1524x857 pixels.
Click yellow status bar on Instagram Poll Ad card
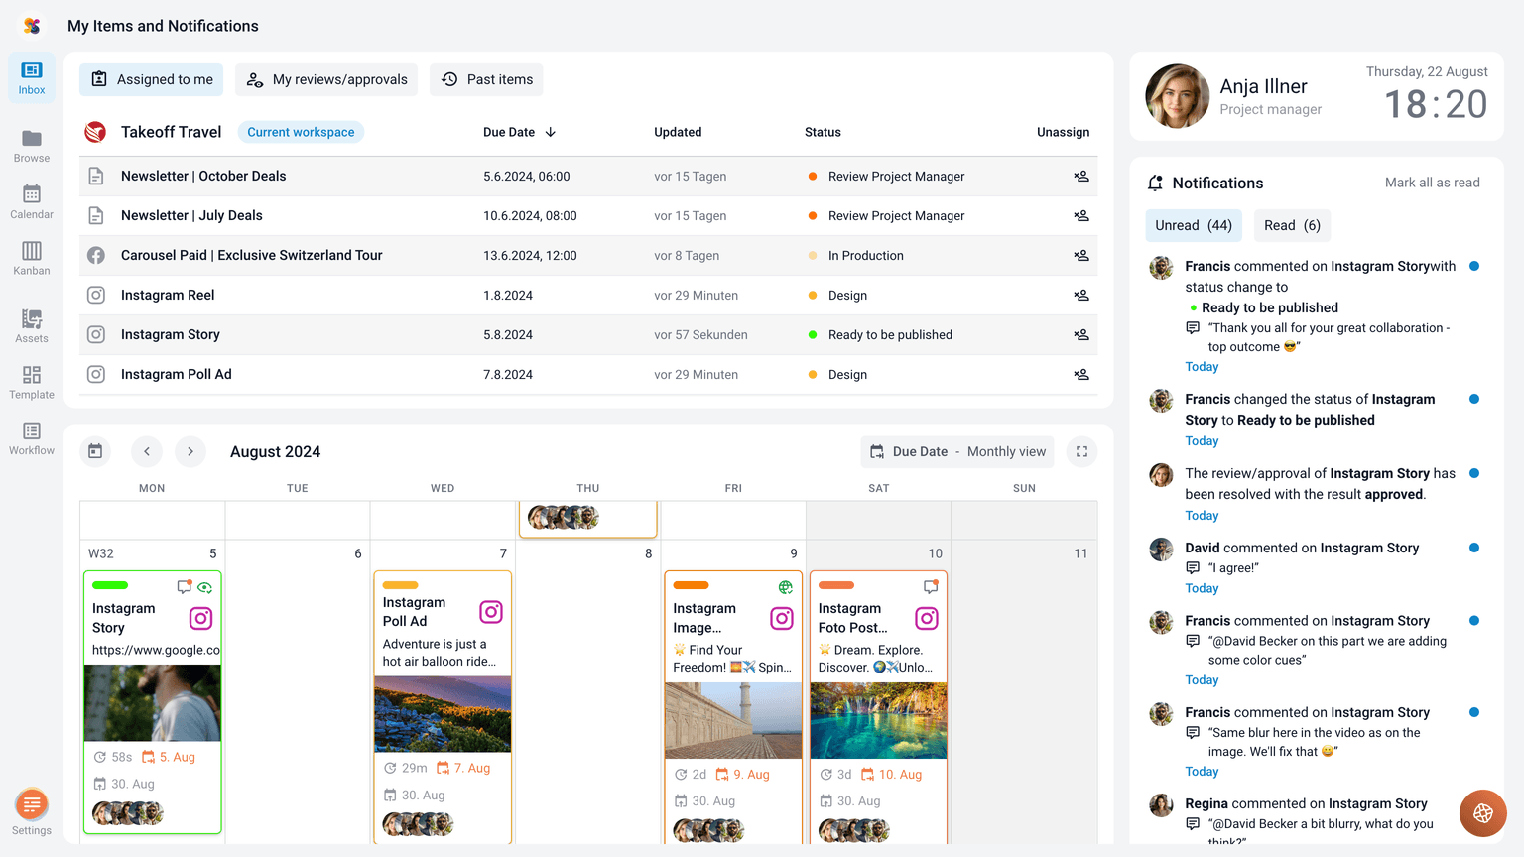(400, 585)
